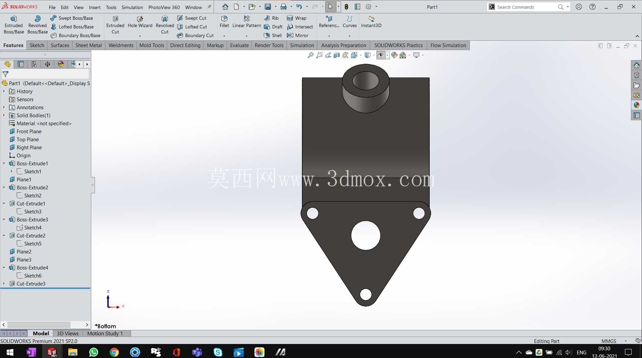Open the SOLIDWORKS Resources task pane tab
Image resolution: width=642 pixels, height=358 pixels.
pos(636,65)
